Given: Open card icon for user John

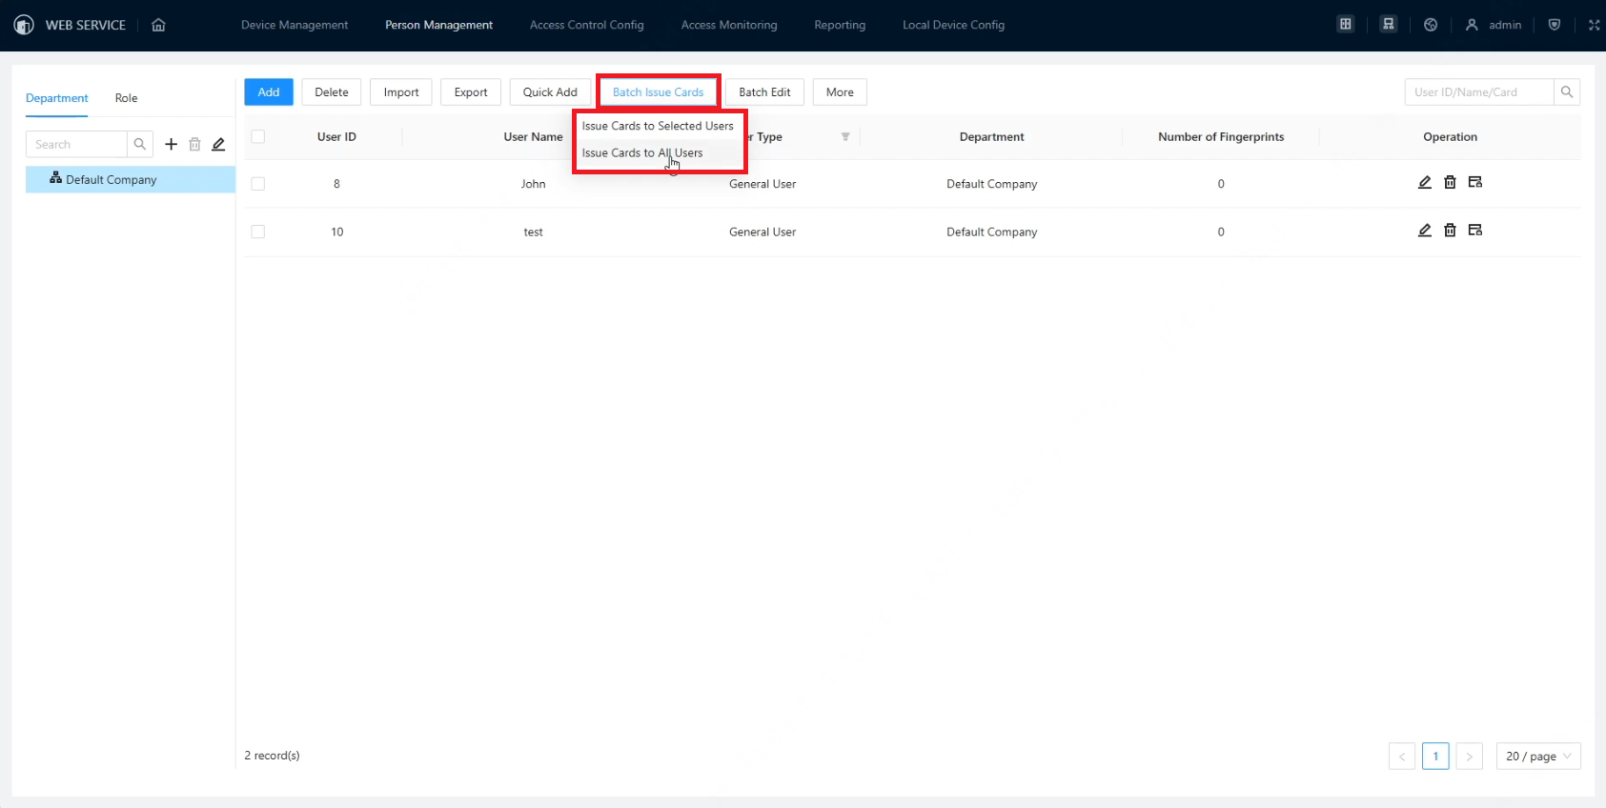Looking at the screenshot, I should (x=1475, y=182).
